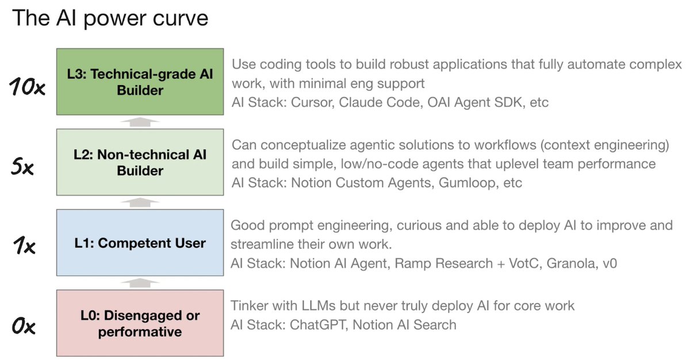Click the blue L1 Competent User box
Screen dimensions: 690x362
[139, 242]
